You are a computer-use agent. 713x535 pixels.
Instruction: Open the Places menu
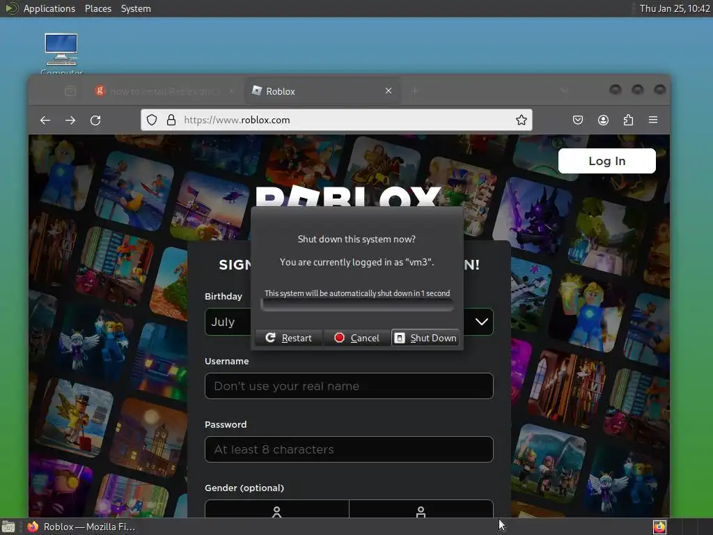coord(98,8)
